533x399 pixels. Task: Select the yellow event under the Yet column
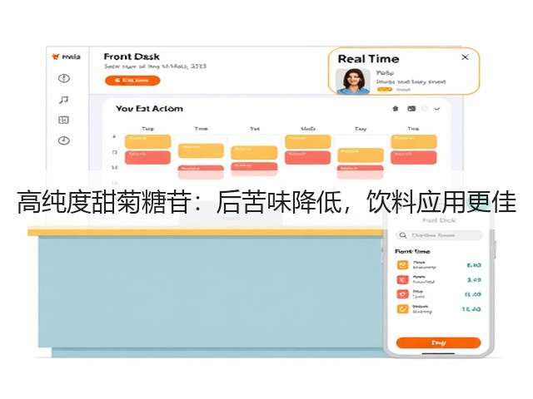tap(254, 153)
